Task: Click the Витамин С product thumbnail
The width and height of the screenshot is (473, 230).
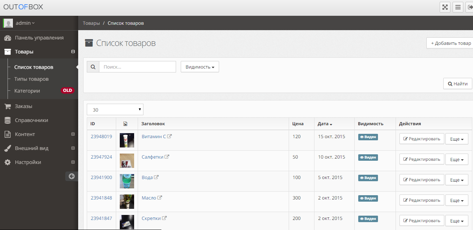Action: (x=127, y=140)
